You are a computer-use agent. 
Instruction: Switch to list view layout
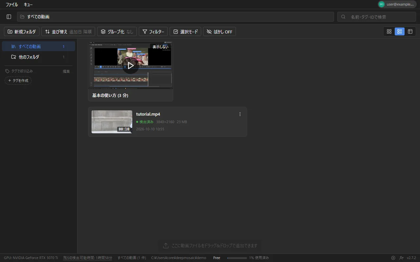(400, 31)
